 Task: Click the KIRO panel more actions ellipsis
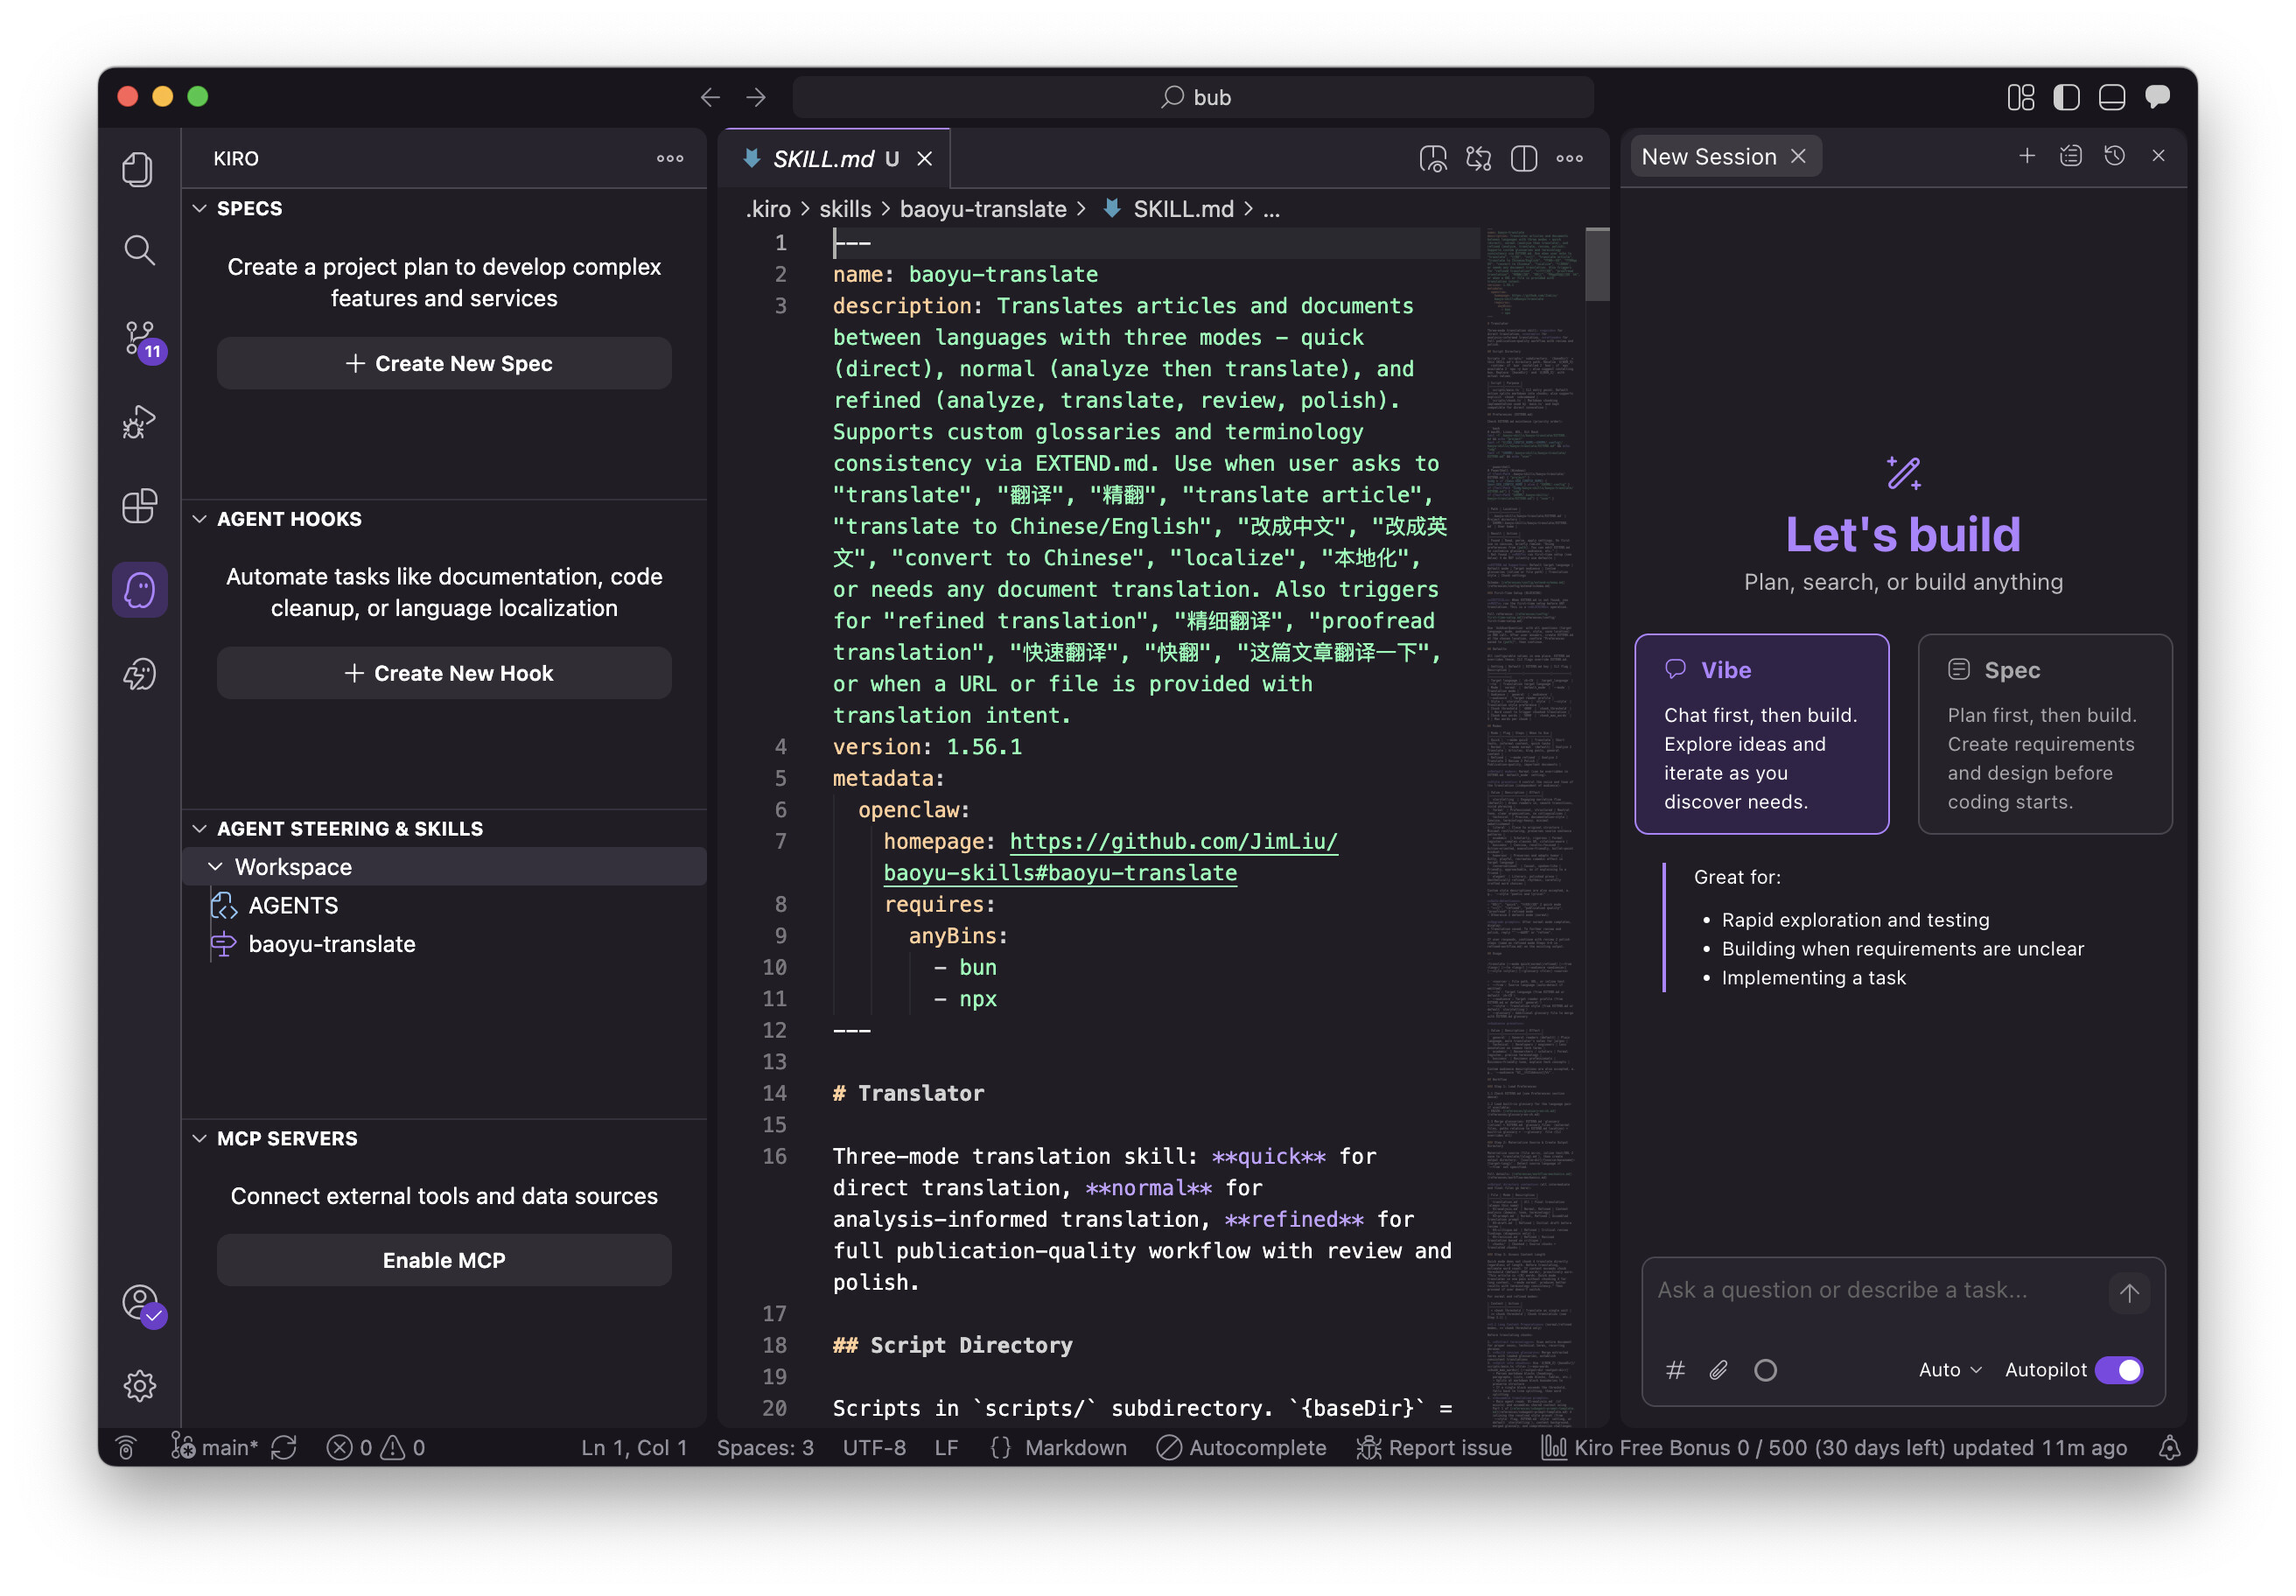point(670,158)
